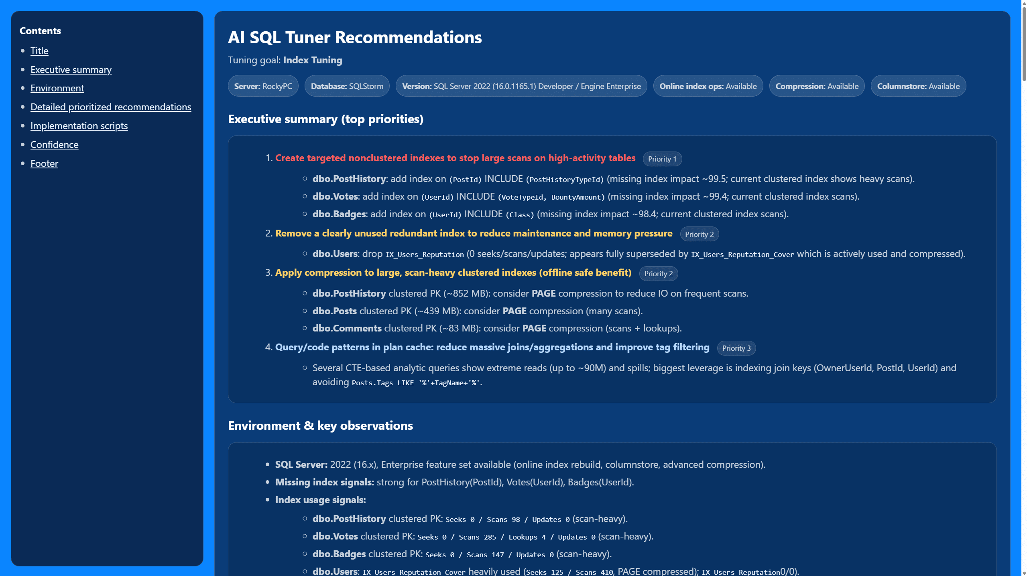Click the Server: RockyPC badge
Screen dimensions: 1027x576
[x=263, y=86]
